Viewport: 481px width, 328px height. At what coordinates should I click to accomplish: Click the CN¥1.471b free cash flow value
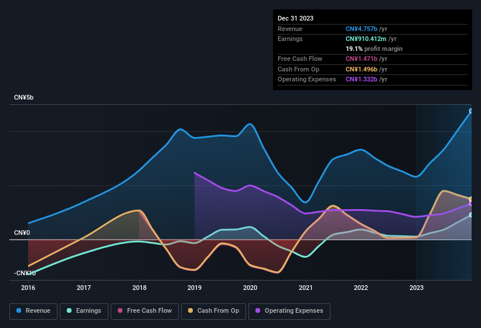click(361, 59)
